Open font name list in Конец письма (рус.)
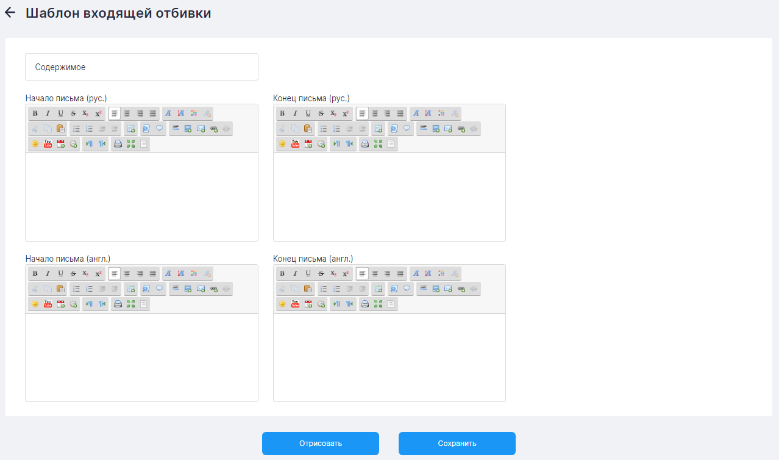 pos(416,113)
